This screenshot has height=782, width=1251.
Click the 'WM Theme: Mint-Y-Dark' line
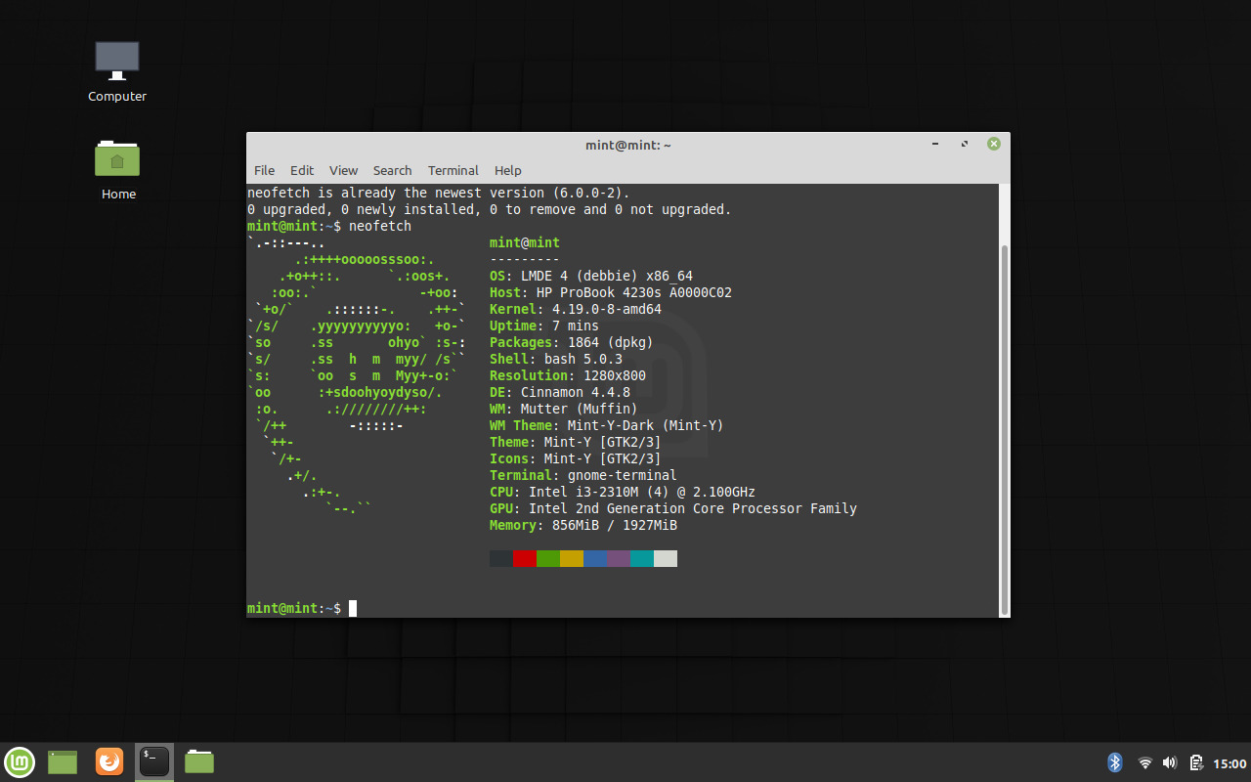(607, 425)
